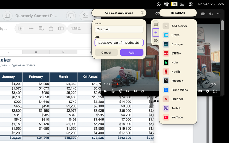Select column D header
This screenshot has width=229, height=143.
point(64,52)
